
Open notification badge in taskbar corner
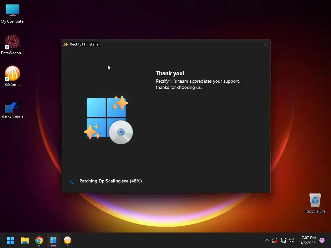[x=322, y=240]
